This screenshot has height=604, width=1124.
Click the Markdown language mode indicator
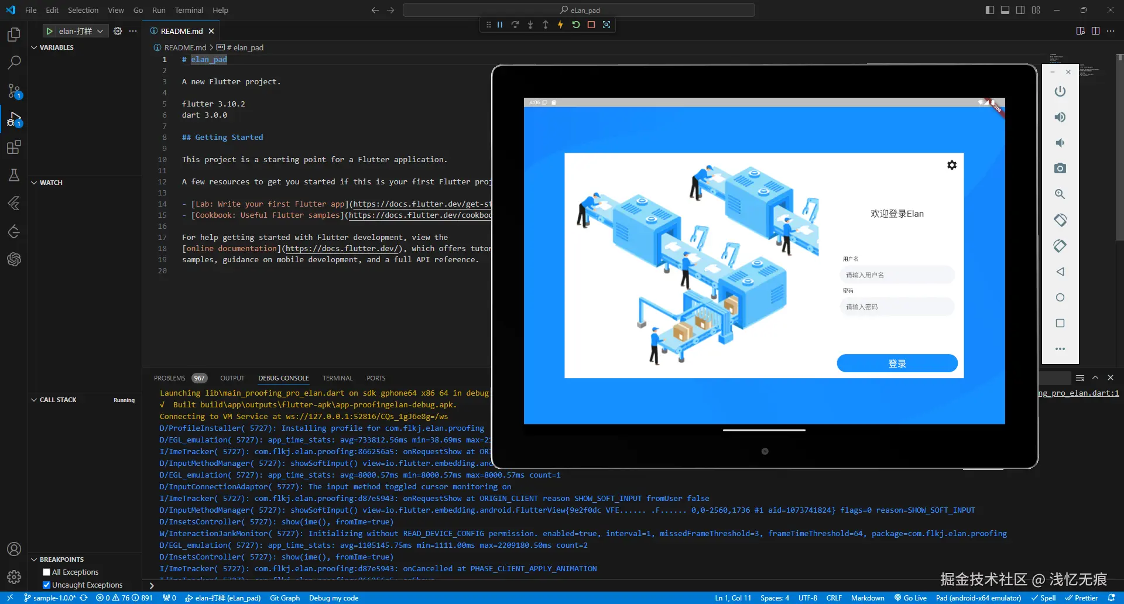pyautogui.click(x=868, y=598)
